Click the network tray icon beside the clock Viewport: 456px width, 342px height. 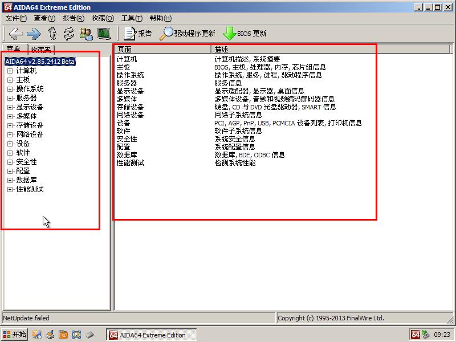(x=425, y=335)
